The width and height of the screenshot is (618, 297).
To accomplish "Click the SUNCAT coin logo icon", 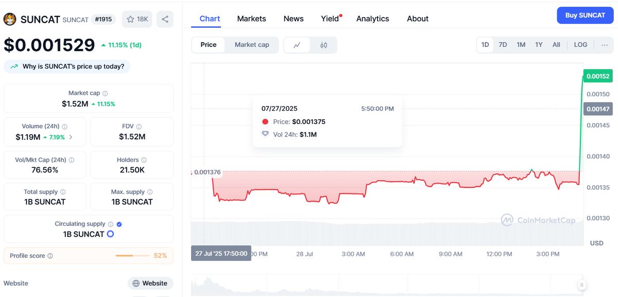I will pyautogui.click(x=9, y=20).
